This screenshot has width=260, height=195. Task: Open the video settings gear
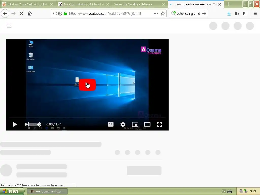point(123,124)
